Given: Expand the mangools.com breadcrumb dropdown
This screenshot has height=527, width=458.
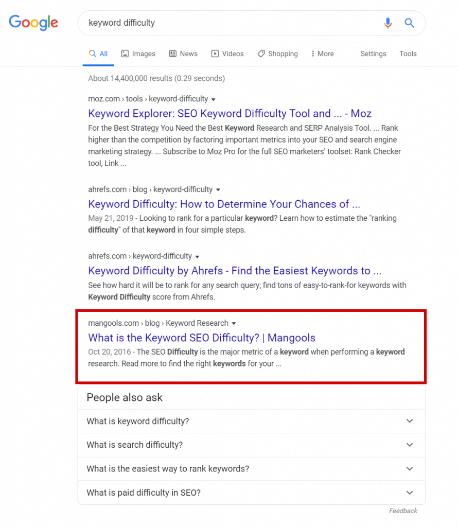Looking at the screenshot, I should coord(235,323).
